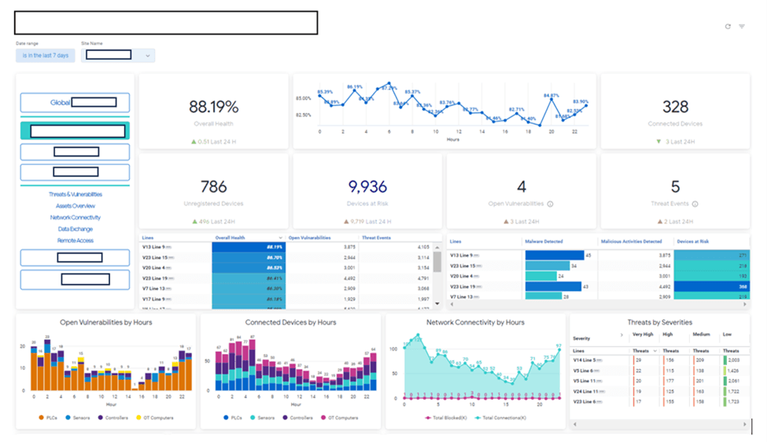Sort by Open Vulnerabilities column header
Viewport: 767px width, 442px height.
pos(310,238)
